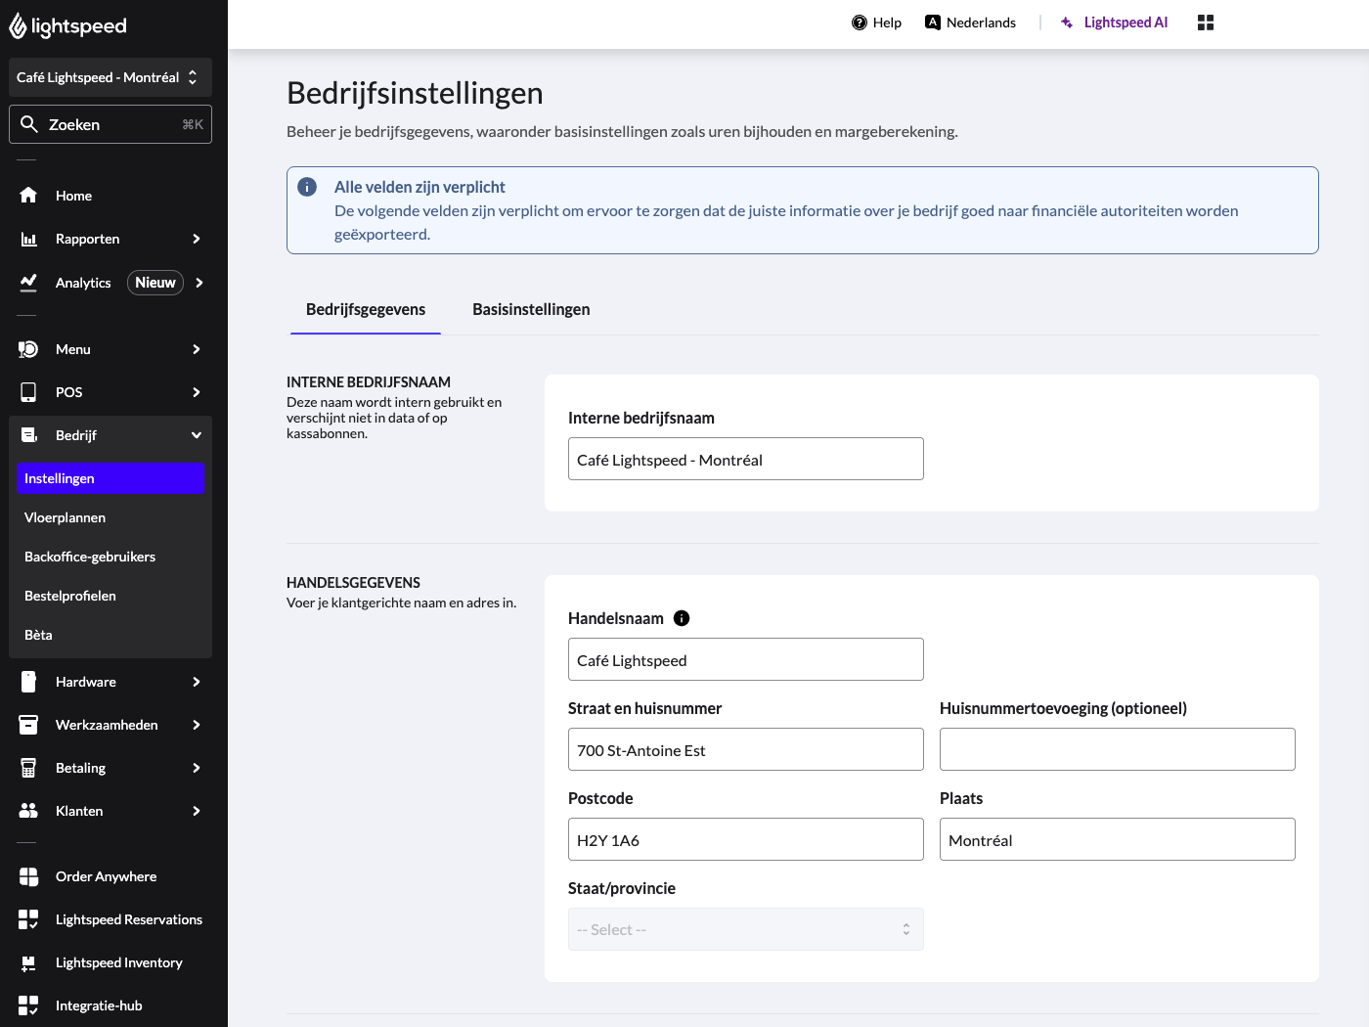
Task: Open the apps grid icon in header
Action: tap(1206, 22)
